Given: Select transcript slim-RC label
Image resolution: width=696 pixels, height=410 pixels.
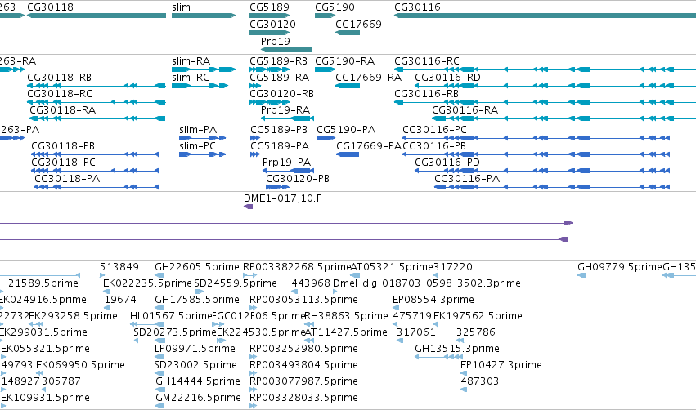Looking at the screenshot, I should [x=191, y=77].
